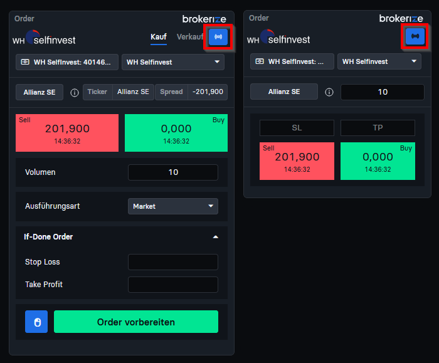The image size is (439, 363).
Task: Click the brokerize logo in right panel
Action: click(401, 18)
